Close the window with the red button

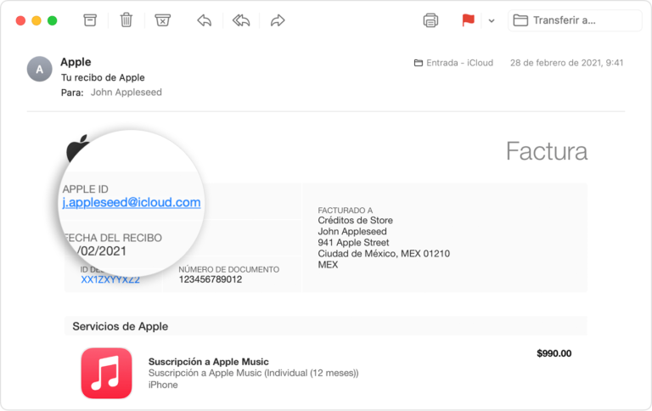pos(20,20)
